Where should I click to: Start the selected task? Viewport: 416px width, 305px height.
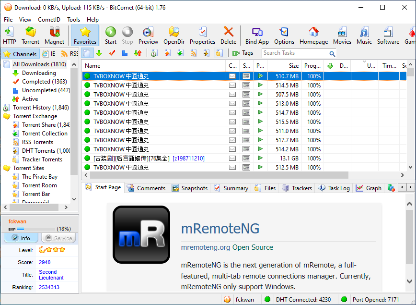pyautogui.click(x=111, y=36)
